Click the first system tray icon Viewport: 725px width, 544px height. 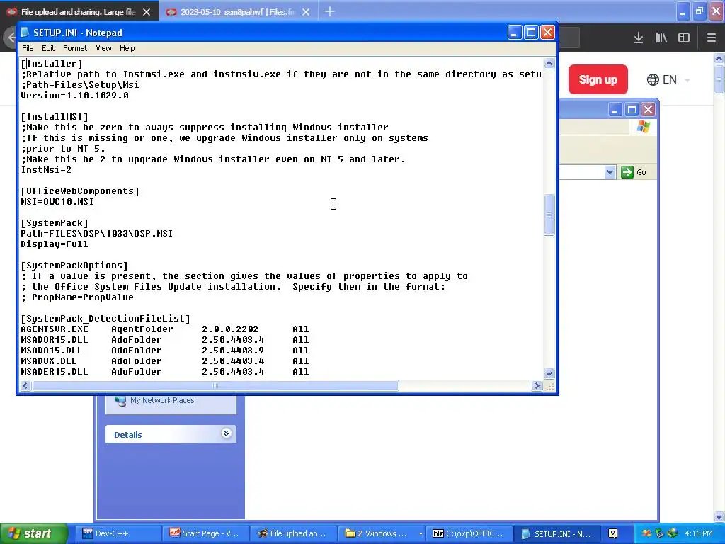pyautogui.click(x=646, y=533)
